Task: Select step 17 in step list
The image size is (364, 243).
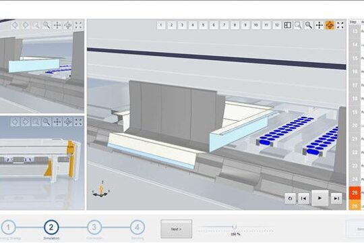Action: (x=355, y=85)
